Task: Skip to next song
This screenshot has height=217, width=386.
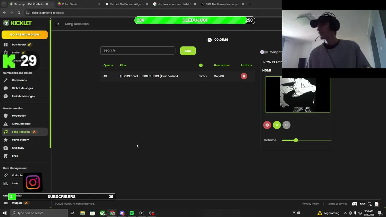Action: 277,125
